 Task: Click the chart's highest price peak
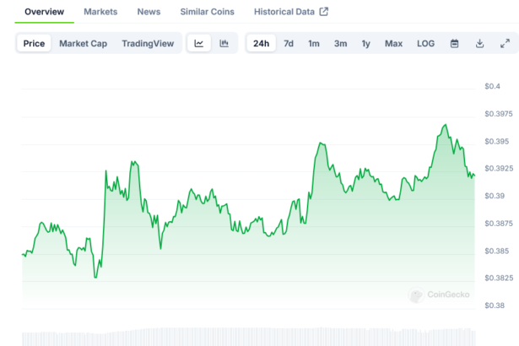coord(445,125)
